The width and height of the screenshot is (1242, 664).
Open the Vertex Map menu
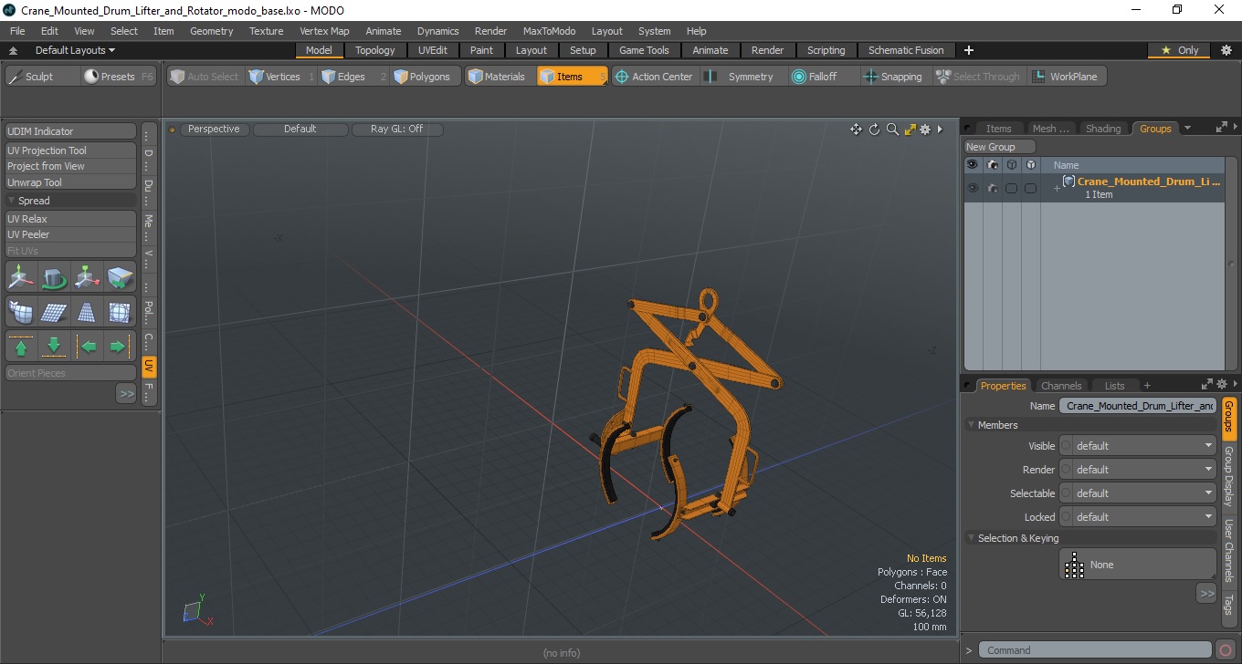[324, 31]
